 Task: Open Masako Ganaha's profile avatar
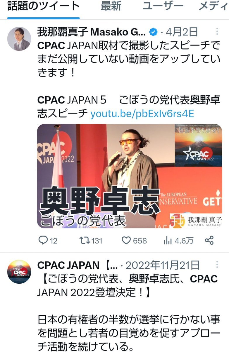pyautogui.click(x=19, y=39)
